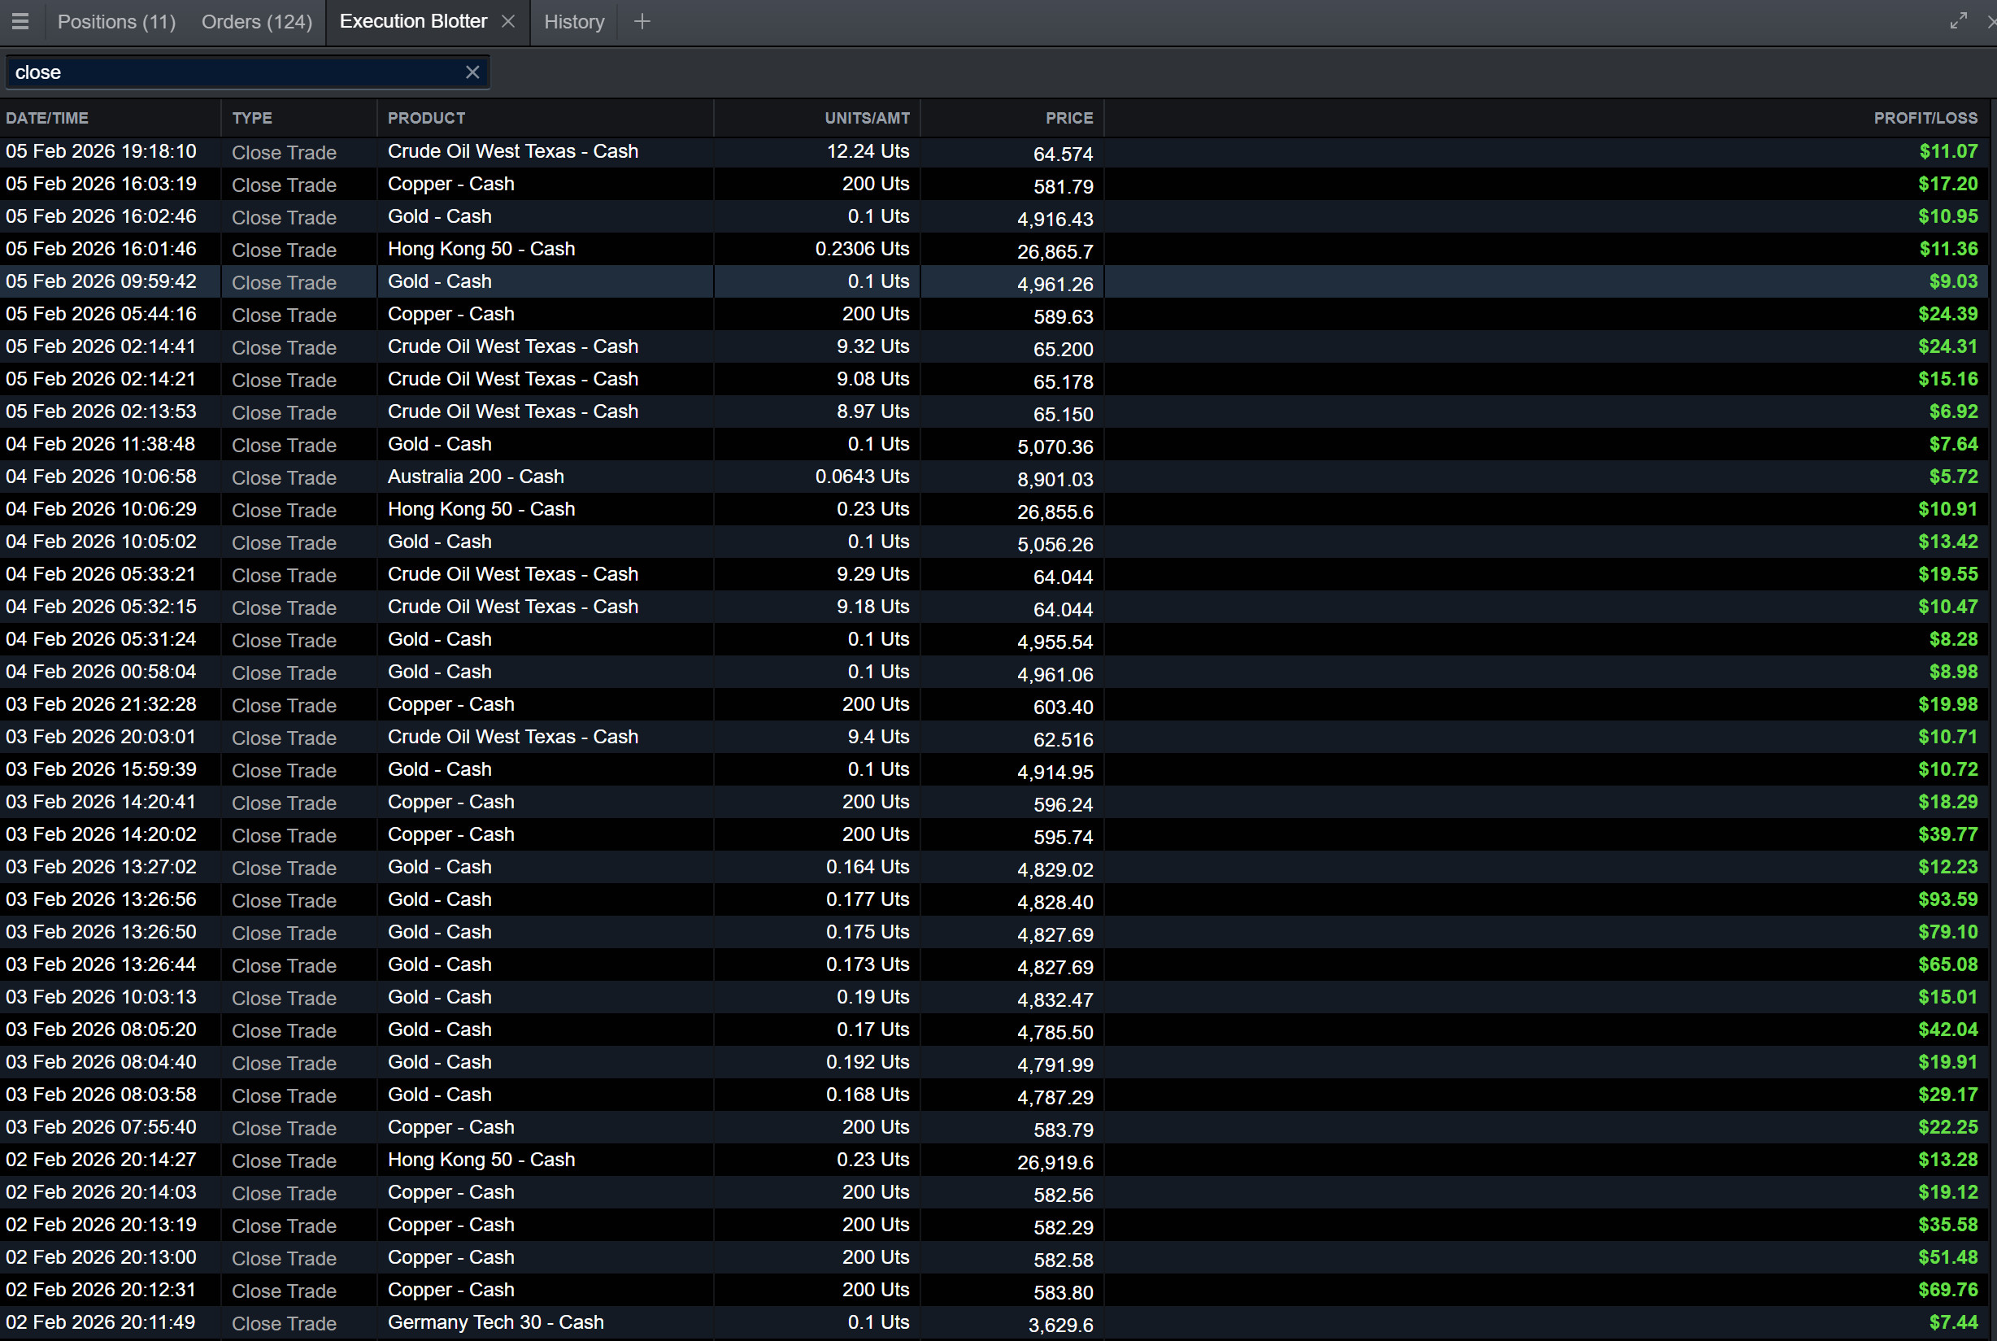Open the Orders (124) tab
The width and height of the screenshot is (1997, 1341).
pos(256,21)
